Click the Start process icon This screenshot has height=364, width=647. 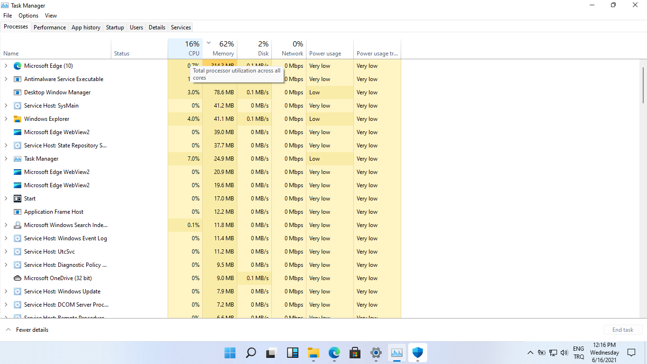pos(18,199)
